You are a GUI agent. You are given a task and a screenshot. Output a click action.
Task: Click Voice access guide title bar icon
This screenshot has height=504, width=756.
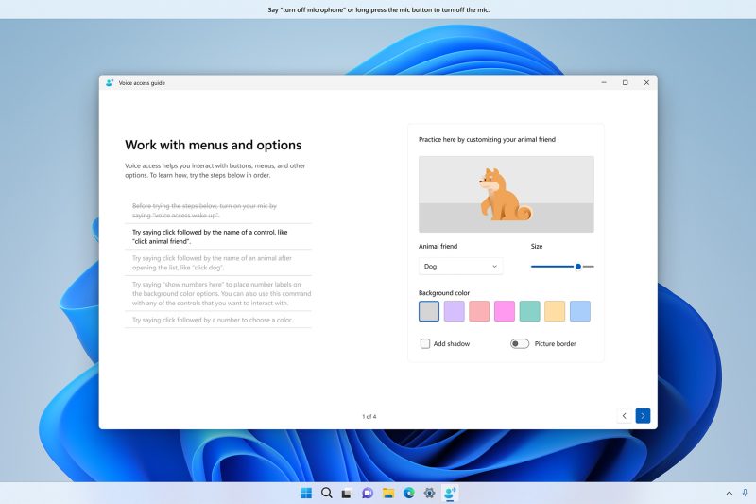click(x=110, y=83)
